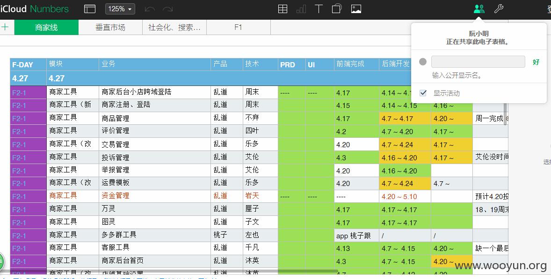Open the sheet view options icon

[90, 9]
